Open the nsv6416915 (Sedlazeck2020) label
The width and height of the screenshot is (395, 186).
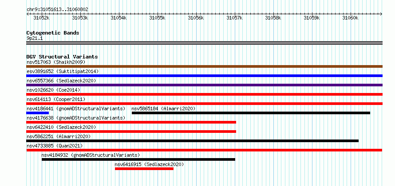coord(150,164)
